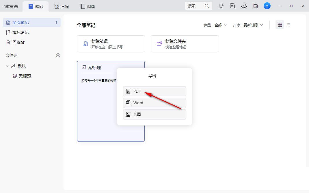Open 回收站 in sidebar
309x193 pixels.
(32, 42)
